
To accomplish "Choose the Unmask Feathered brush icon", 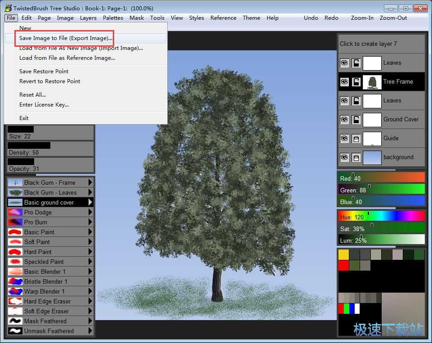I will [15, 331].
